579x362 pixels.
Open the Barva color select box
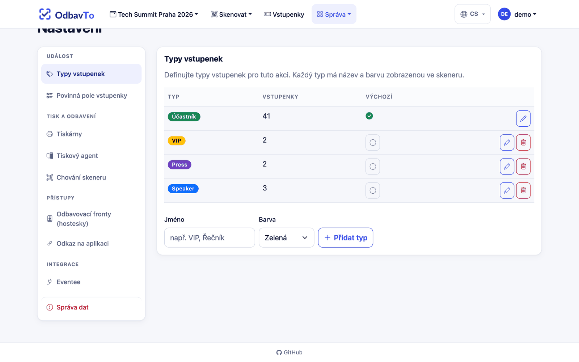(x=286, y=237)
